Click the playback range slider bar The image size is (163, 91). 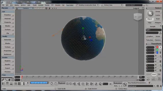tap(80, 80)
